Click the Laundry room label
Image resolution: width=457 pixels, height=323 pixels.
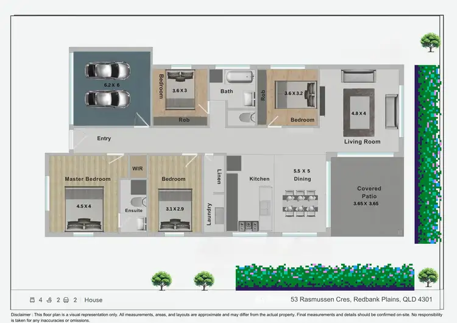[208, 214]
